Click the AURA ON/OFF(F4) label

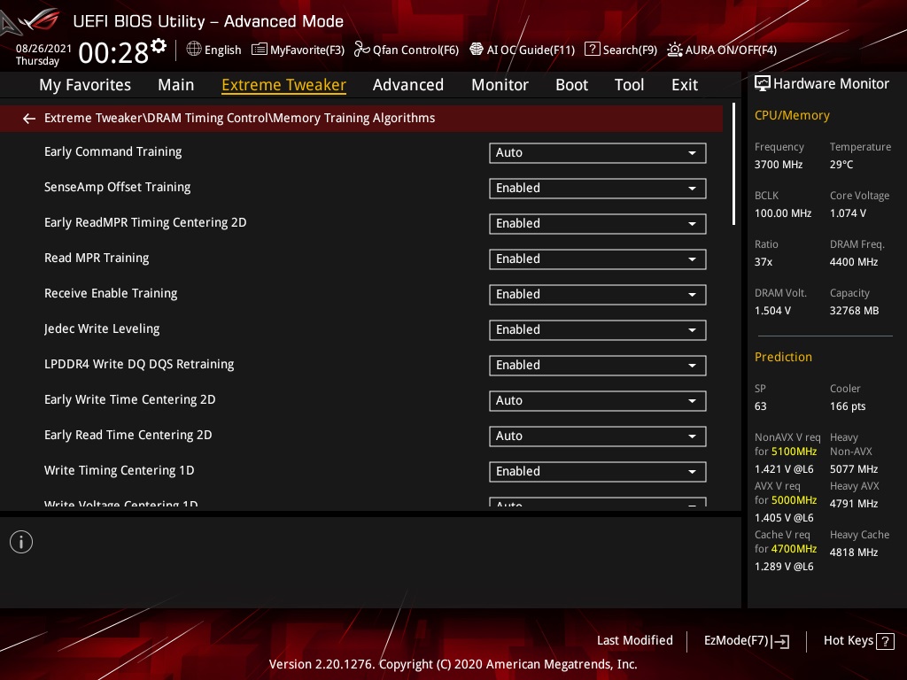(731, 50)
